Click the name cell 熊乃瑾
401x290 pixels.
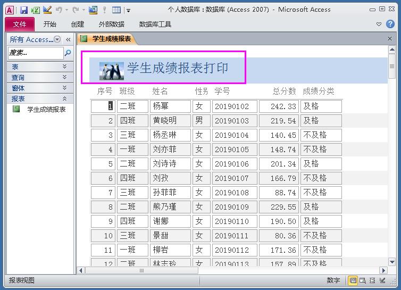[x=170, y=206]
